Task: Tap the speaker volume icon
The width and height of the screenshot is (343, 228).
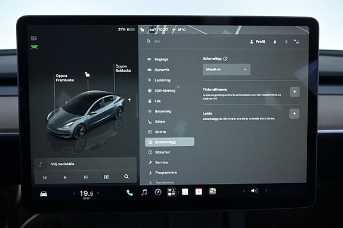Action: point(254,191)
